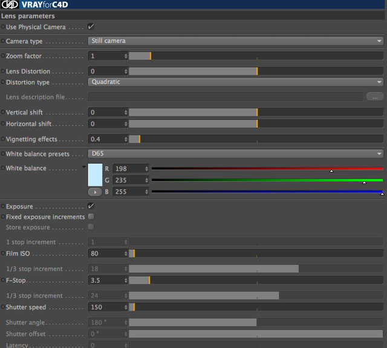This screenshot has width=387, height=348.
Task: Click the green channel slider
Action: (267, 180)
